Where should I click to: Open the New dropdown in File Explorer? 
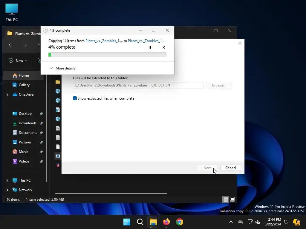coord(18,61)
